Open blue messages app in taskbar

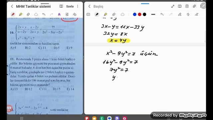109,118
